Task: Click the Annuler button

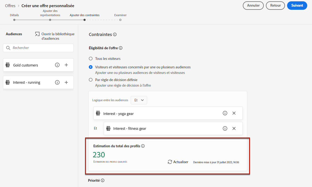Action: pos(253,6)
